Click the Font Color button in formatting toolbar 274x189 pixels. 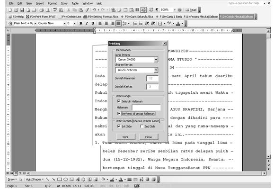[x=178, y=23]
